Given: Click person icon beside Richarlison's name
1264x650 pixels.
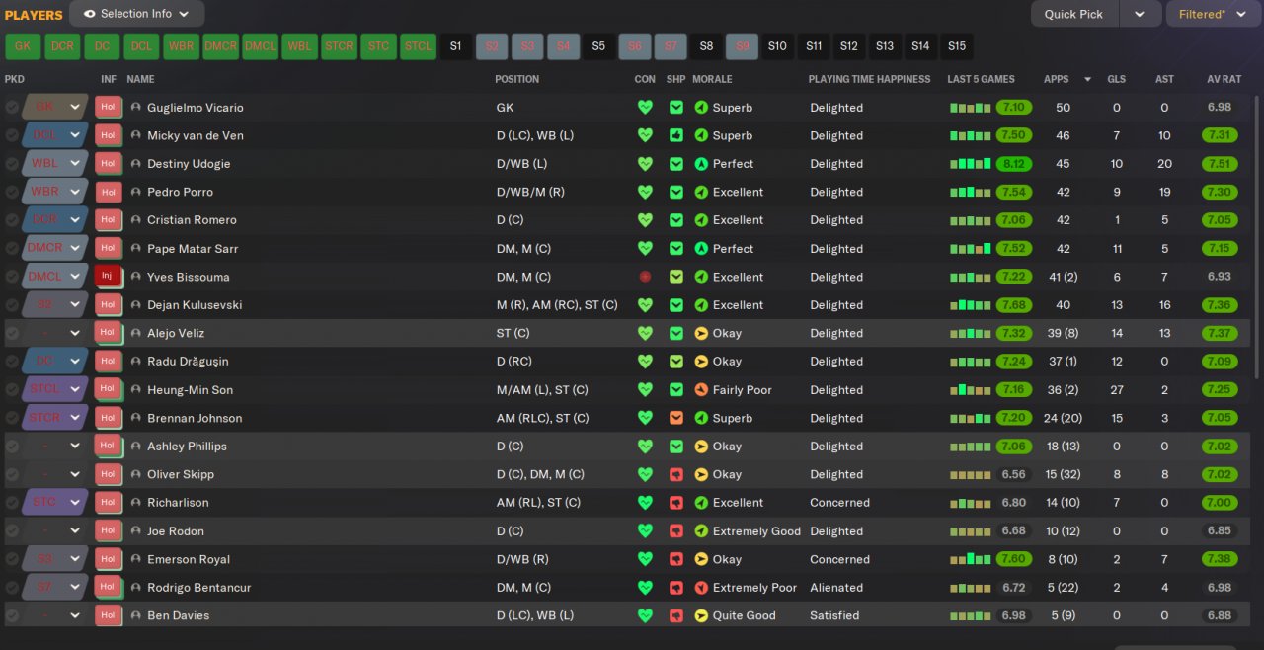Looking at the screenshot, I should [x=135, y=502].
